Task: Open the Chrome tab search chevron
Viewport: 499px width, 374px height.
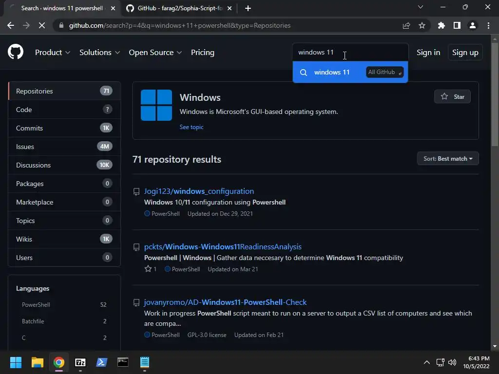Action: (x=421, y=7)
